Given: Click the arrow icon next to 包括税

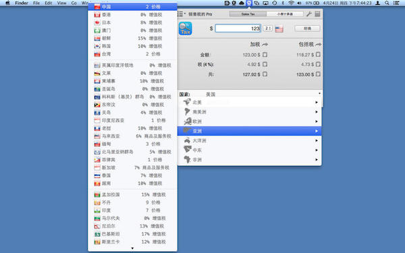Looking at the screenshot, I should (319, 45).
